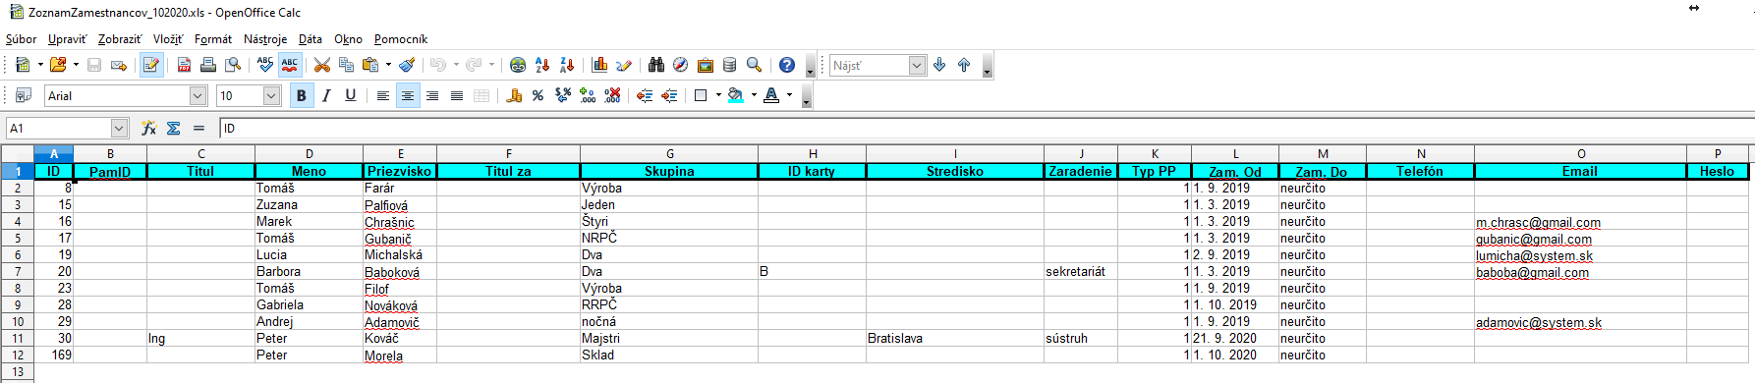Open the font name dropdown

[198, 95]
